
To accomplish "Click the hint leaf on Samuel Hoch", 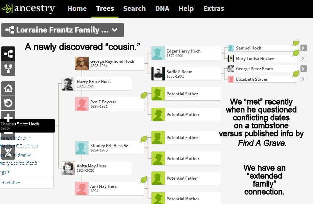I will pos(296,43).
